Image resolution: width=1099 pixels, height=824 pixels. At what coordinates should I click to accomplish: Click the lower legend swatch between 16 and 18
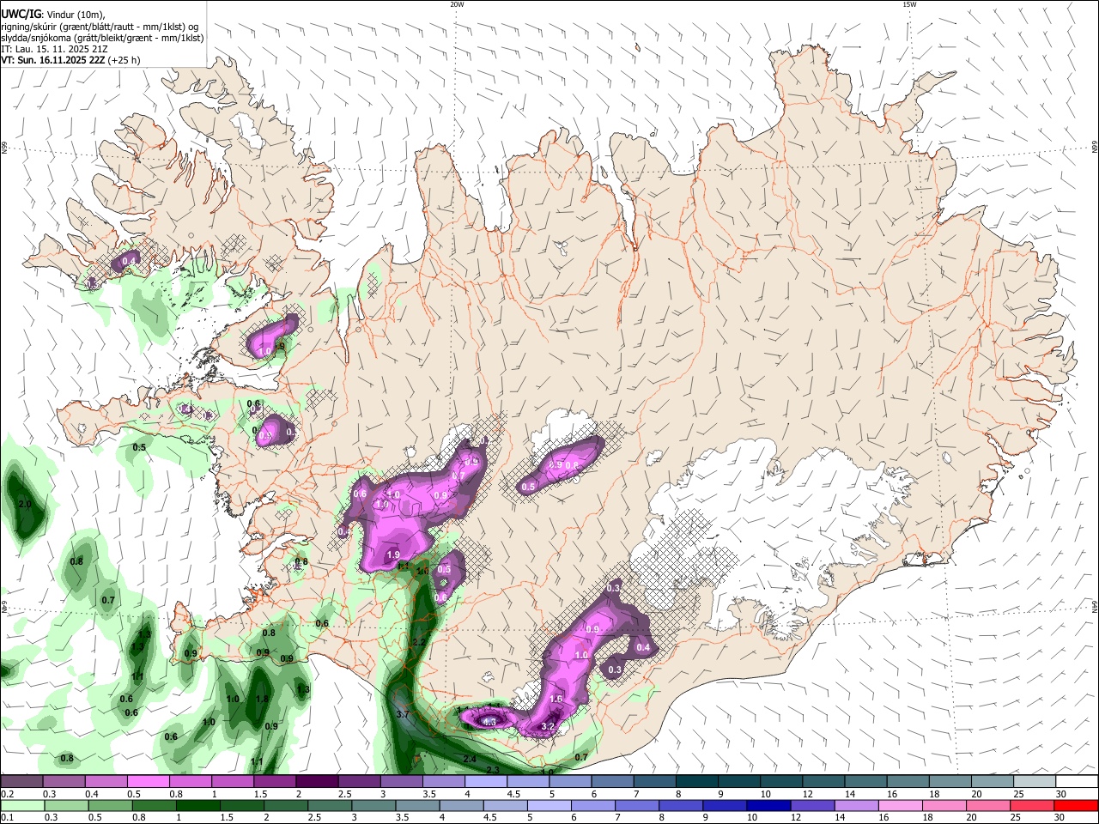point(902,806)
